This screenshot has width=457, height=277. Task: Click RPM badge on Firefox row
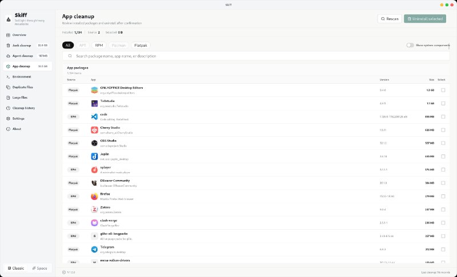click(73, 196)
